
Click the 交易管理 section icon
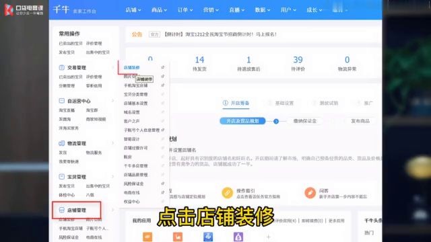pos(61,67)
